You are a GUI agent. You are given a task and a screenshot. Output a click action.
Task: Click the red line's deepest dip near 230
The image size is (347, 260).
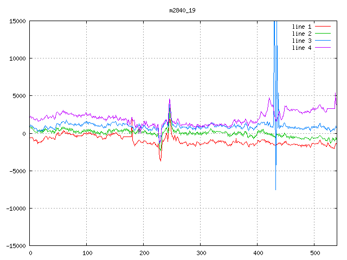click(x=160, y=160)
